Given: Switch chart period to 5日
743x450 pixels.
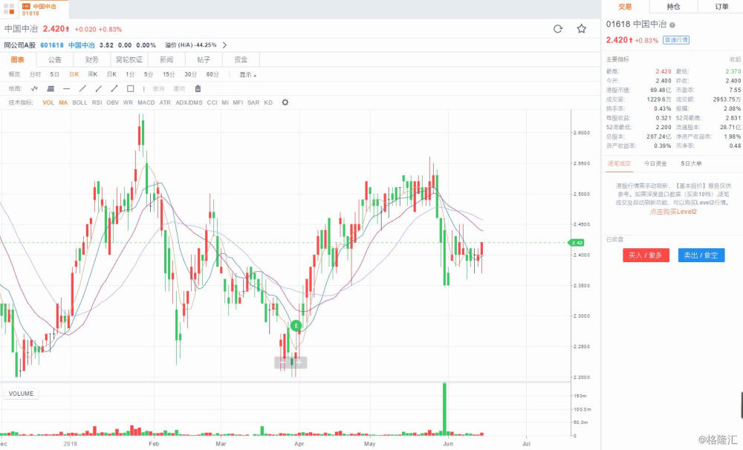Looking at the screenshot, I should point(54,74).
